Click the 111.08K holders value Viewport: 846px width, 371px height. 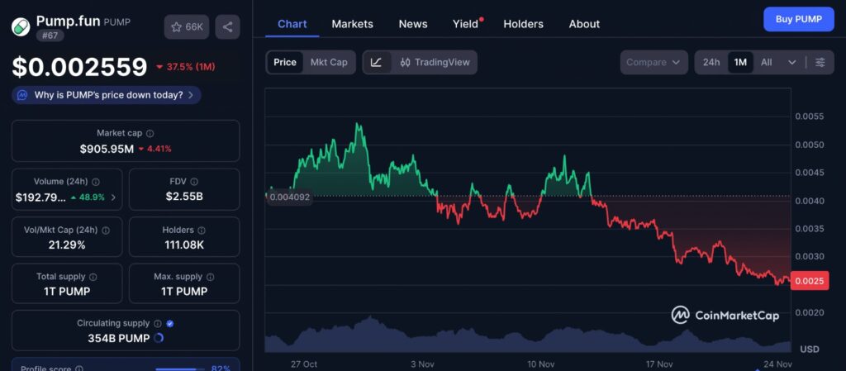pyautogui.click(x=184, y=245)
